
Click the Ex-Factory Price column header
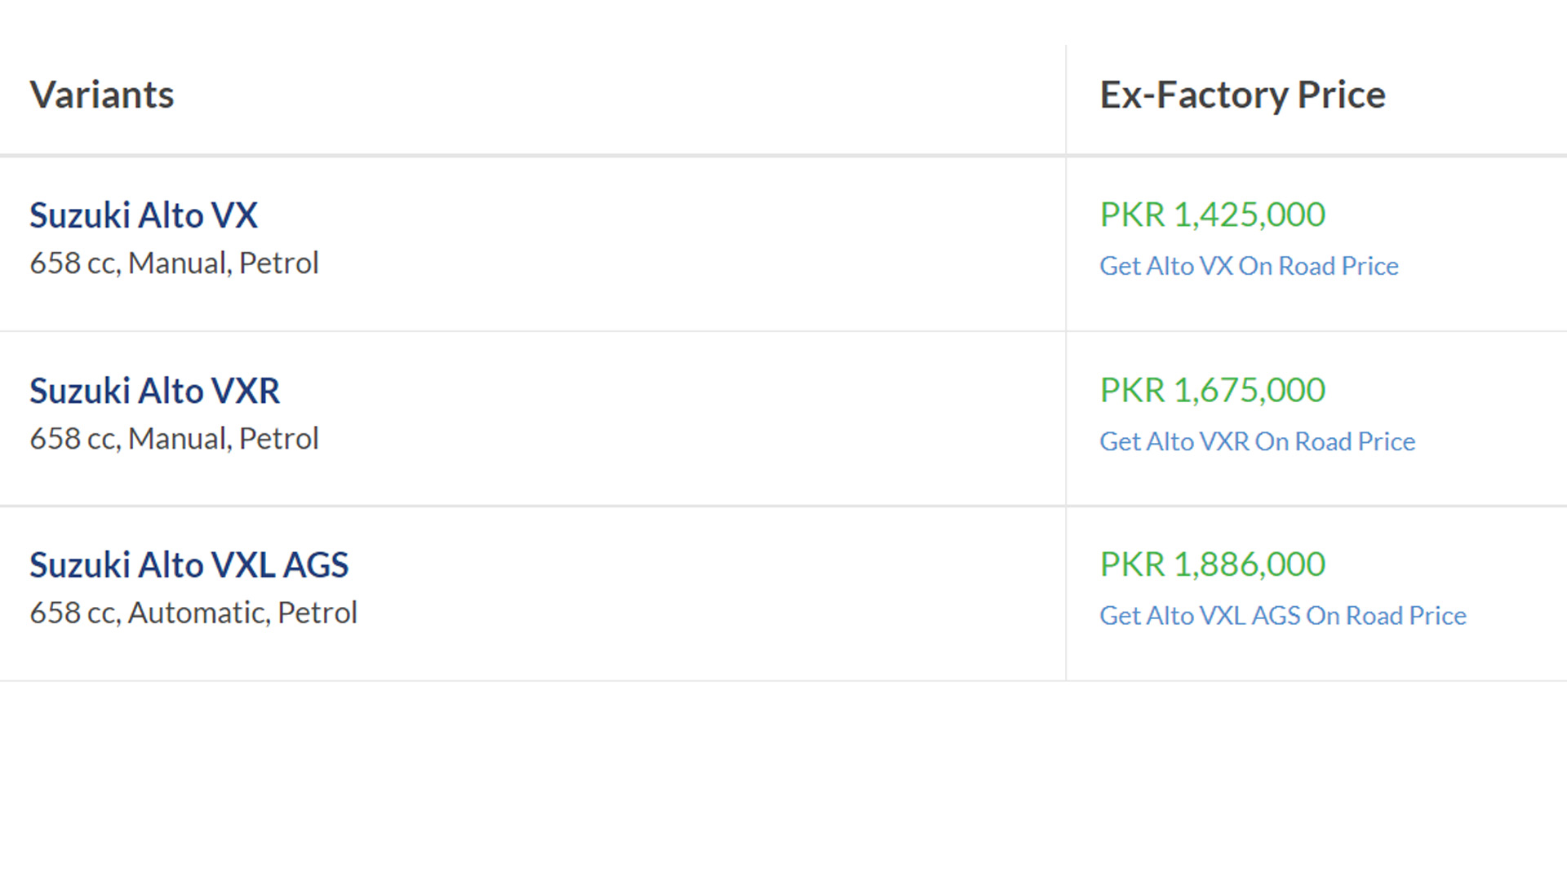[x=1242, y=95]
